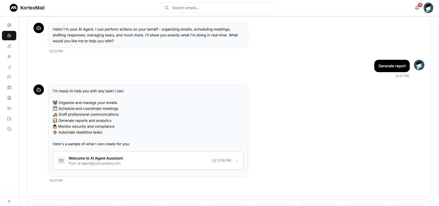The image size is (439, 206).
Task: Open contacts with the person icon
Action: coord(9,98)
